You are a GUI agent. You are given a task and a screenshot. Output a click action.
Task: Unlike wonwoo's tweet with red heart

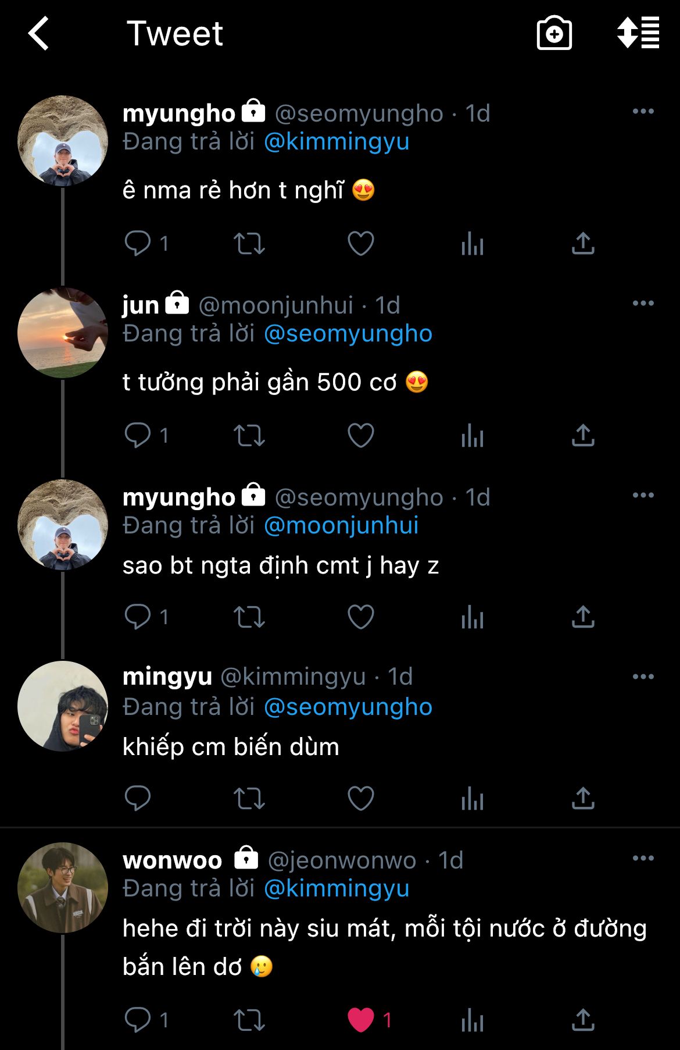(x=361, y=1020)
